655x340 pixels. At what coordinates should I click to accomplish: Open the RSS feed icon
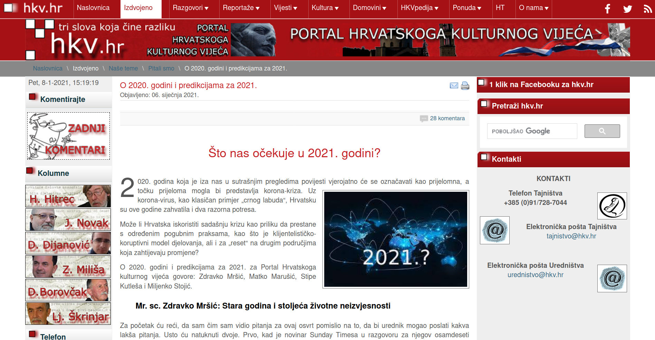(x=647, y=9)
